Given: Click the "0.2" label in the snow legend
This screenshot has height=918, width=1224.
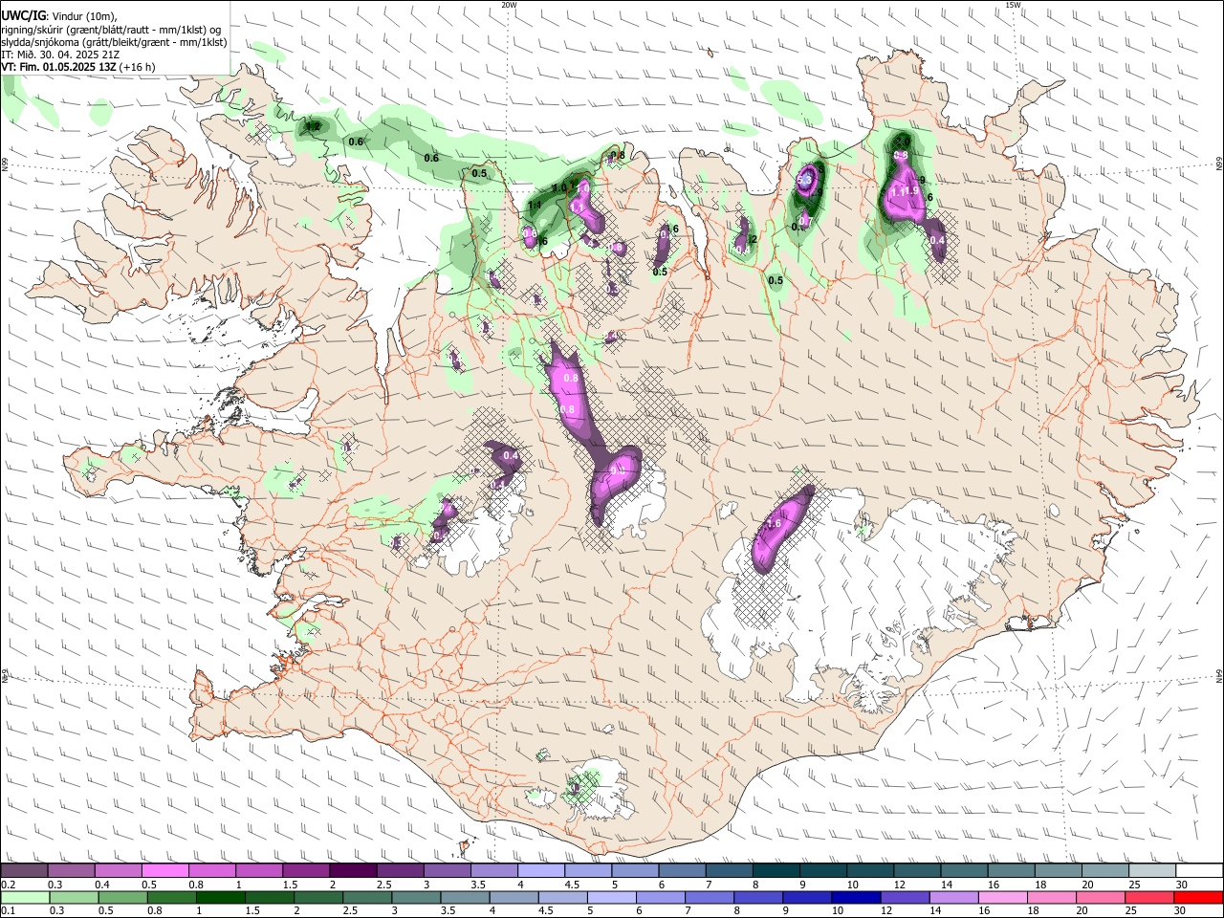Looking at the screenshot, I should coord(8,885).
